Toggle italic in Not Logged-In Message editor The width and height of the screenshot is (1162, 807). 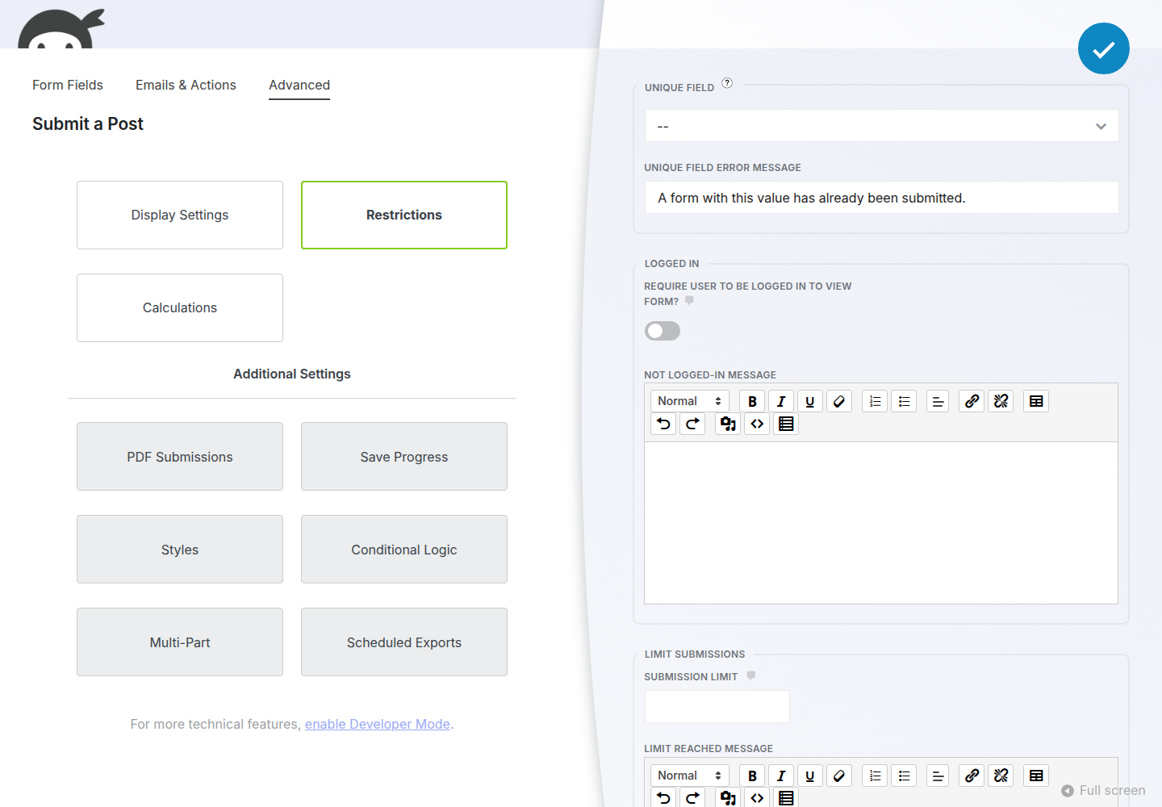[781, 401]
